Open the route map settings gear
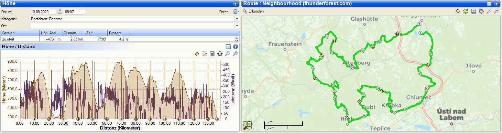Viewport: 502px width, 133px height. pos(481,11)
